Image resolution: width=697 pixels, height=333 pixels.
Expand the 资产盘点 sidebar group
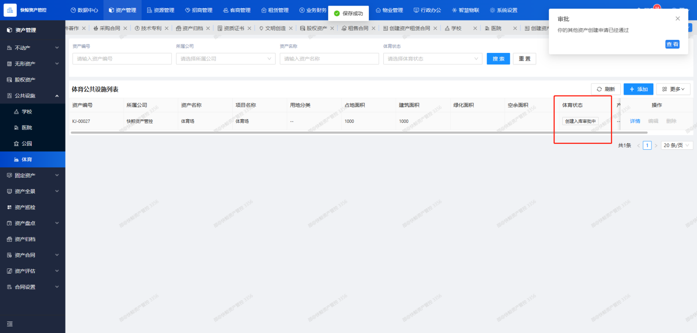(33, 223)
